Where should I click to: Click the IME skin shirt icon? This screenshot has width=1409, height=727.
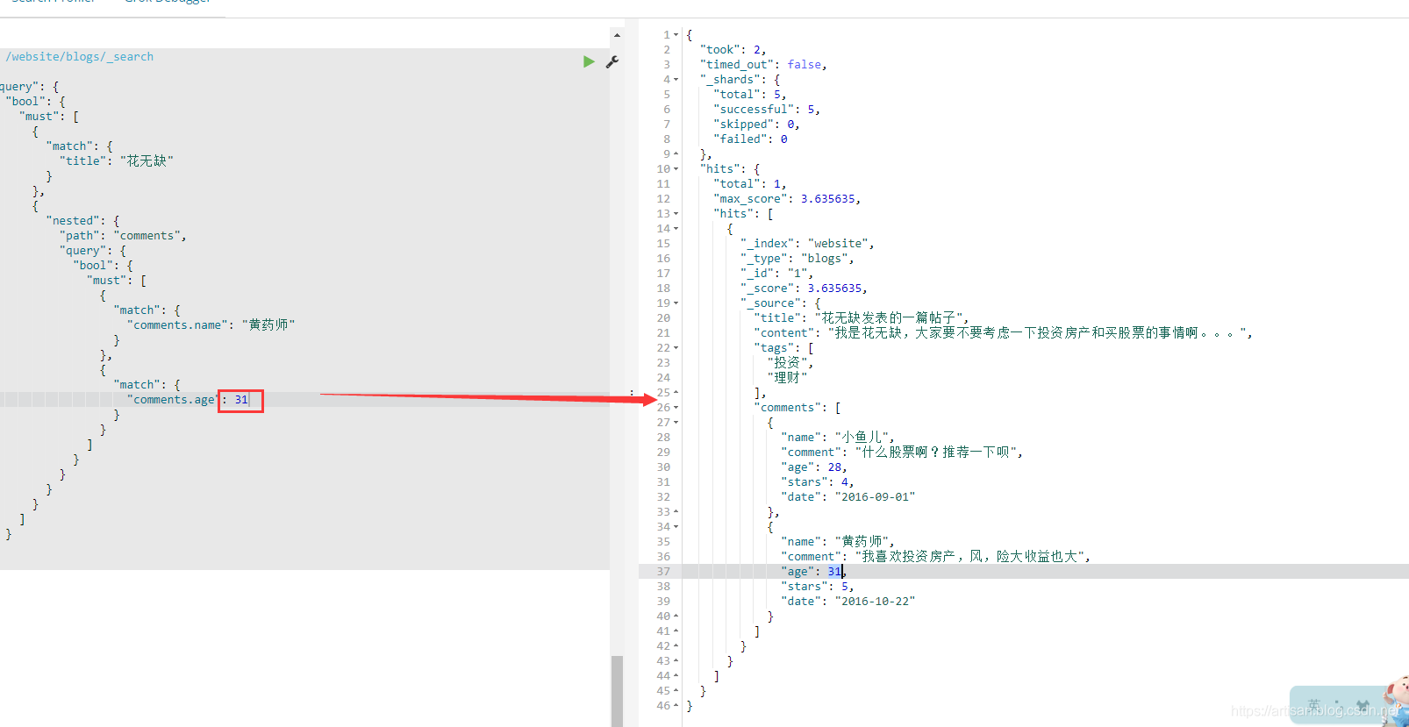(x=1362, y=705)
